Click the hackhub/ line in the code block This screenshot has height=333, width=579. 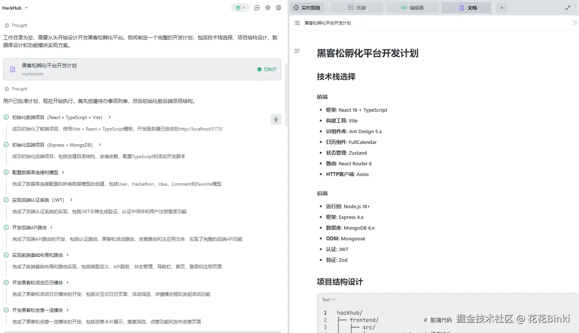tap(350, 313)
